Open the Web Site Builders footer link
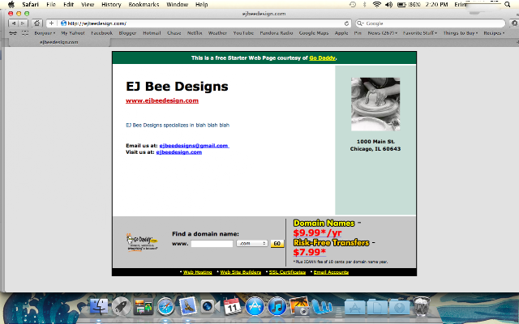 (241, 272)
